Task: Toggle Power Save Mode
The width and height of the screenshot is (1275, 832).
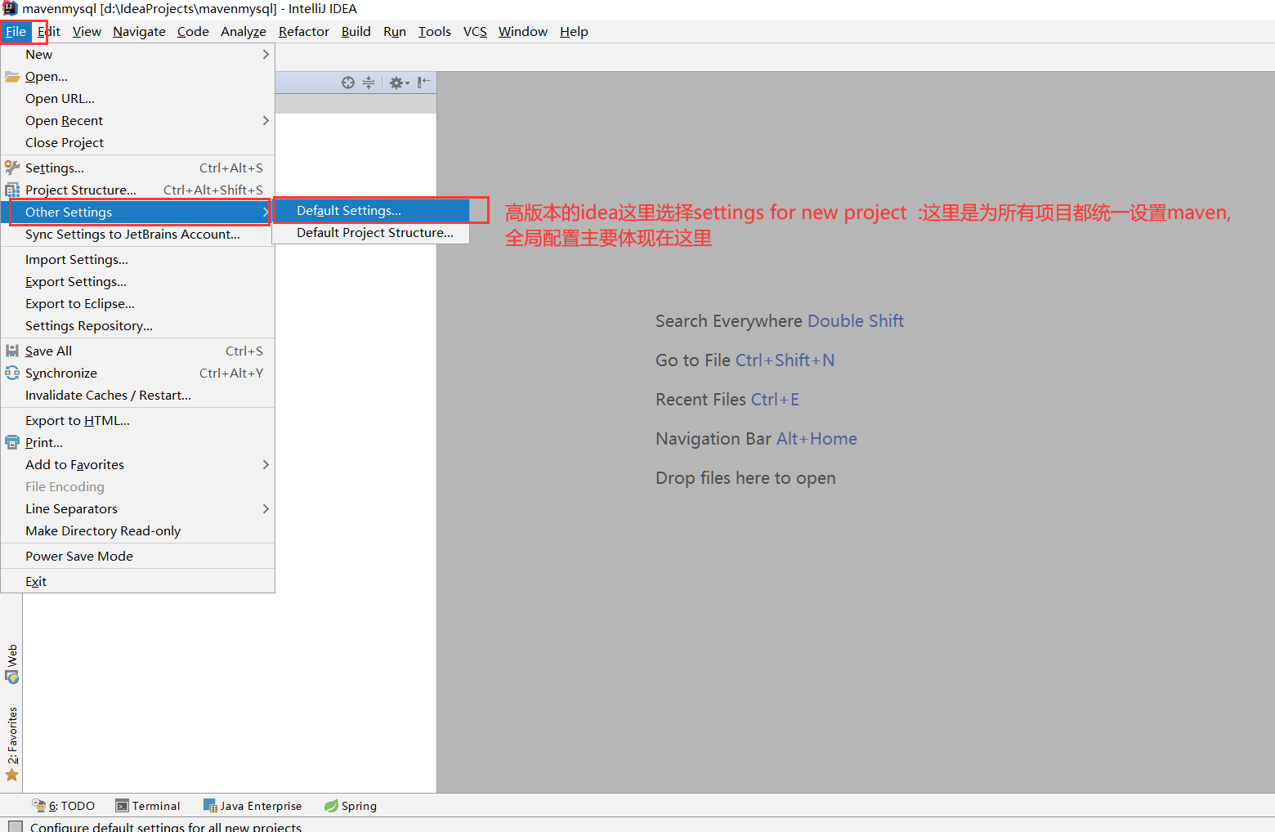Action: (137, 556)
